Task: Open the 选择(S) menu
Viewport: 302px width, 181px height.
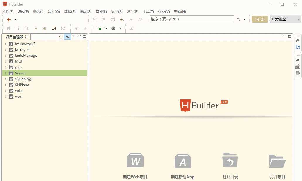Action: [70, 11]
